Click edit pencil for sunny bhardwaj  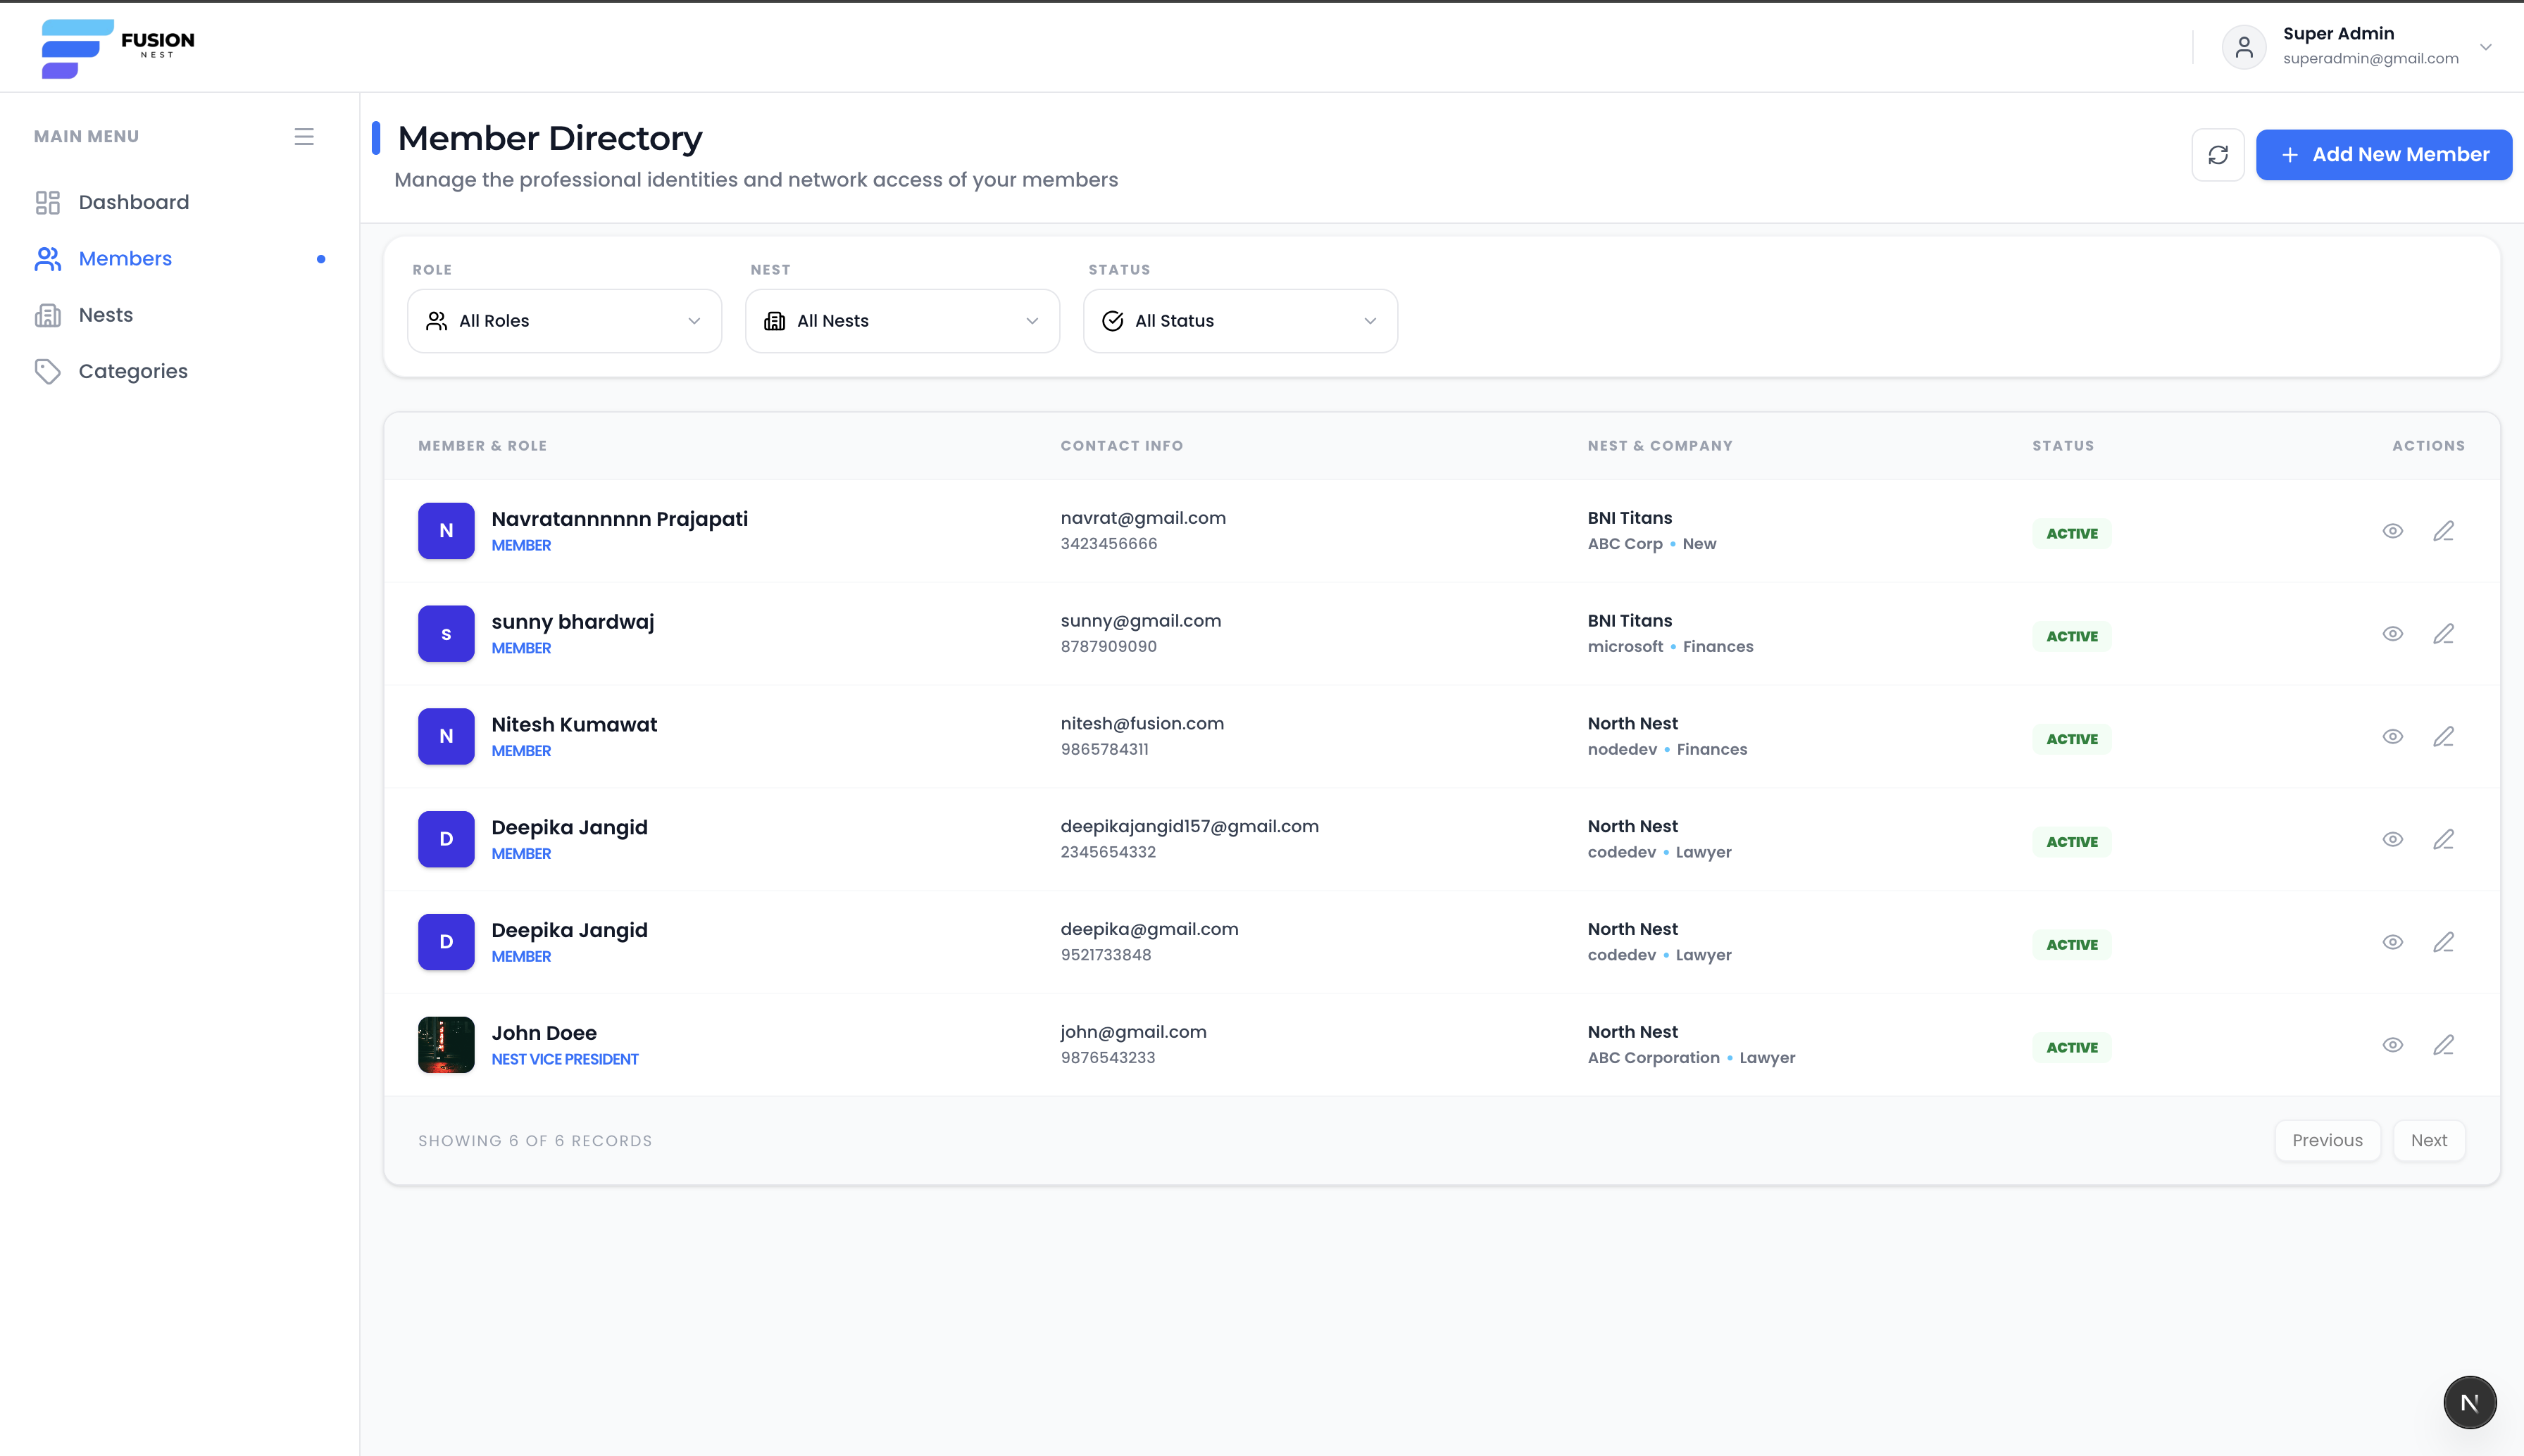(2443, 634)
